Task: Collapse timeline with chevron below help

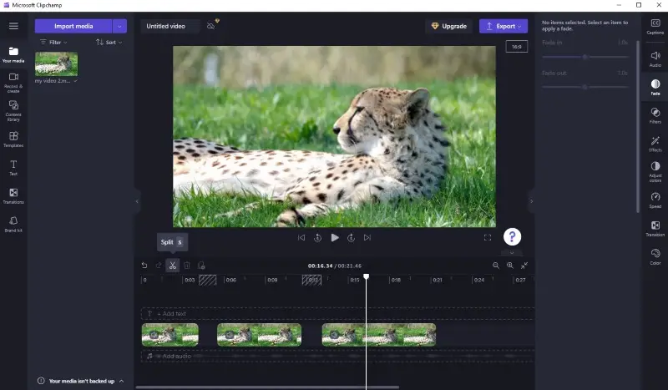Action: 512,252
